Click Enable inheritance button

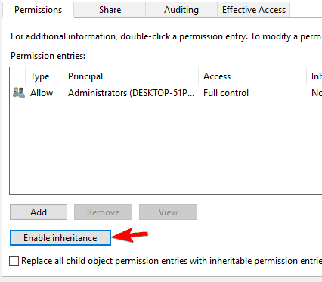60,237
